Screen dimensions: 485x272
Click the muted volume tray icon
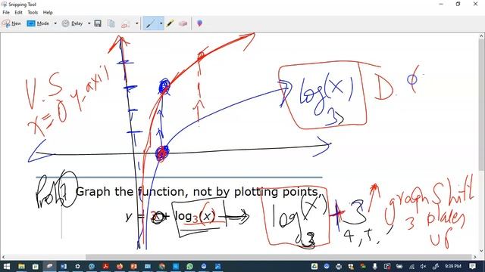[424, 266]
